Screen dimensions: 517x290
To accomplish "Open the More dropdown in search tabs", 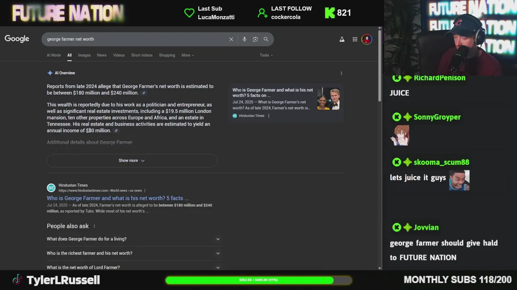I will [x=187, y=55].
